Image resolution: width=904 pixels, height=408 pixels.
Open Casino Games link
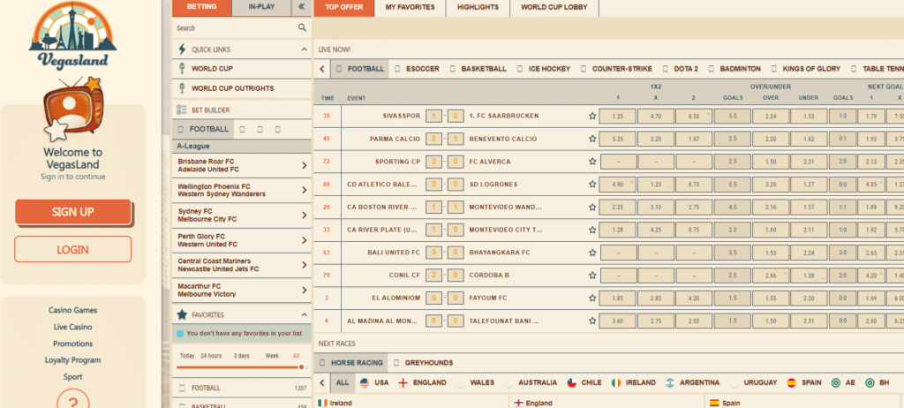(72, 310)
